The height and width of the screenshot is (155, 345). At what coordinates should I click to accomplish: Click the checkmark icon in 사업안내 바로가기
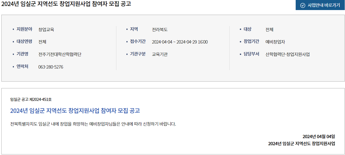click(x=303, y=5)
